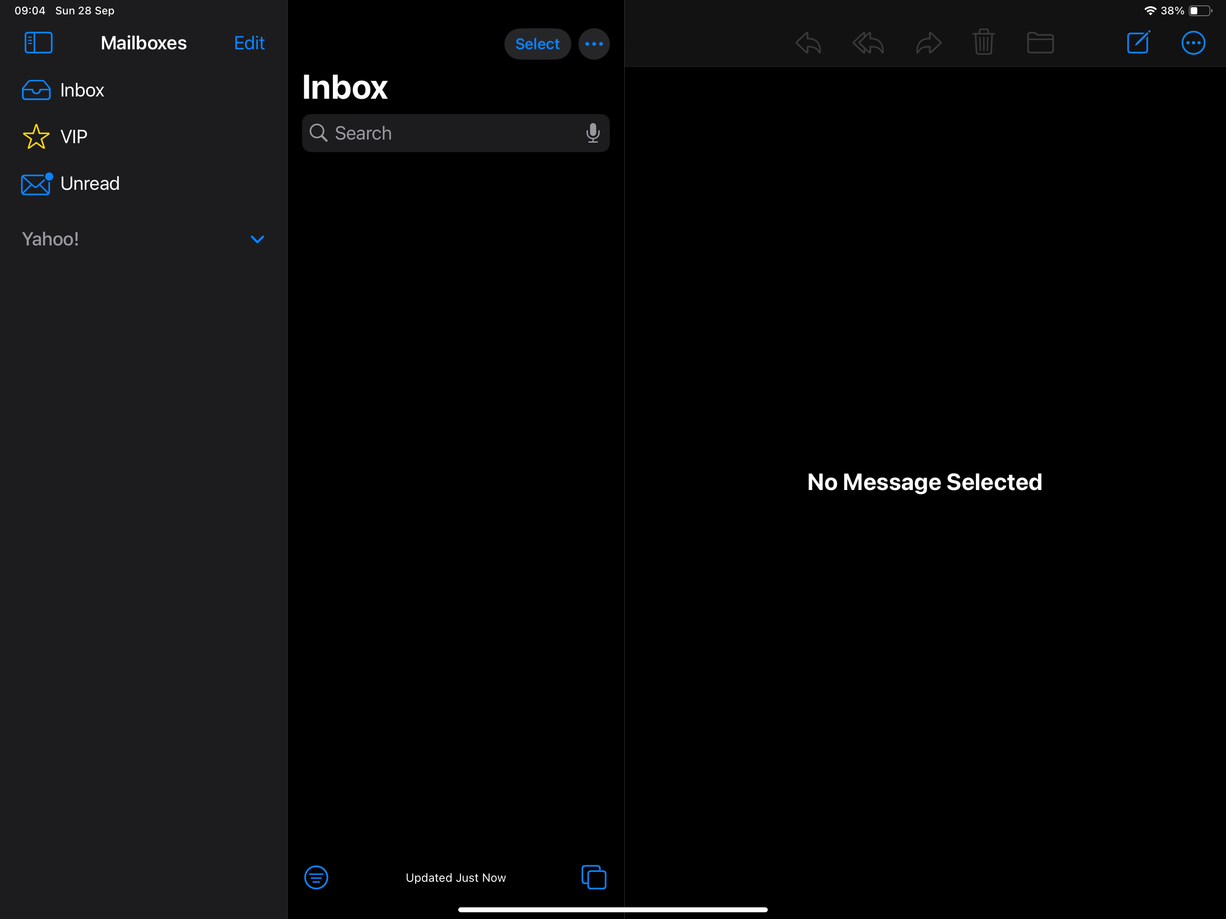Viewport: 1226px width, 919px height.
Task: Open the circled ellipsis menu at top right
Action: click(1193, 43)
